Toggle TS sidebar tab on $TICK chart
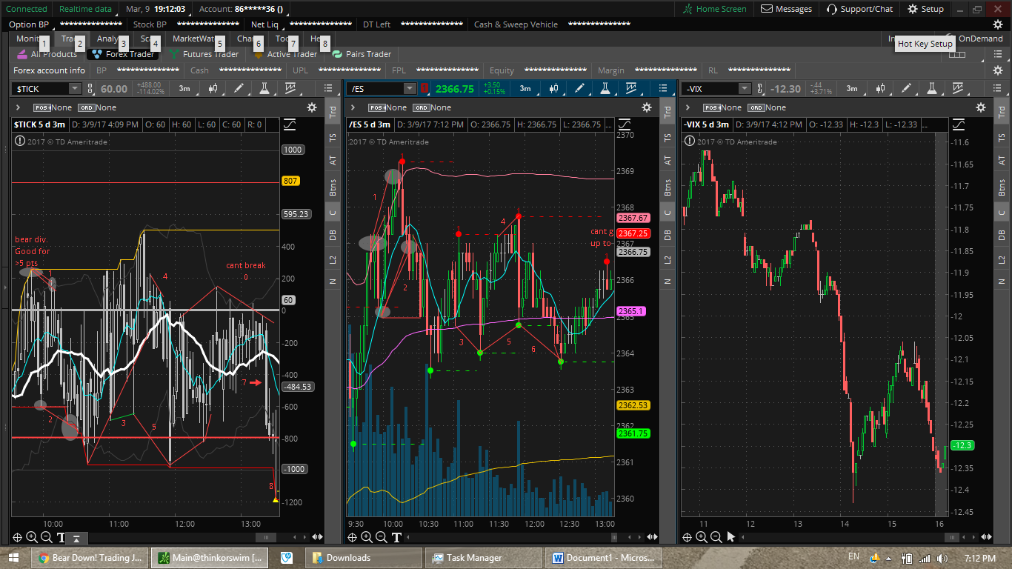The image size is (1012, 569). tap(333, 137)
